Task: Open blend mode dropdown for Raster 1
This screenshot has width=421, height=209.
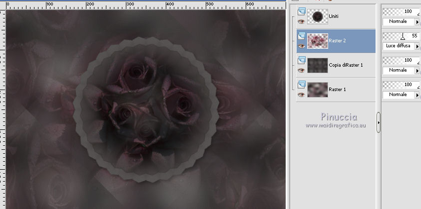Action: [x=417, y=95]
